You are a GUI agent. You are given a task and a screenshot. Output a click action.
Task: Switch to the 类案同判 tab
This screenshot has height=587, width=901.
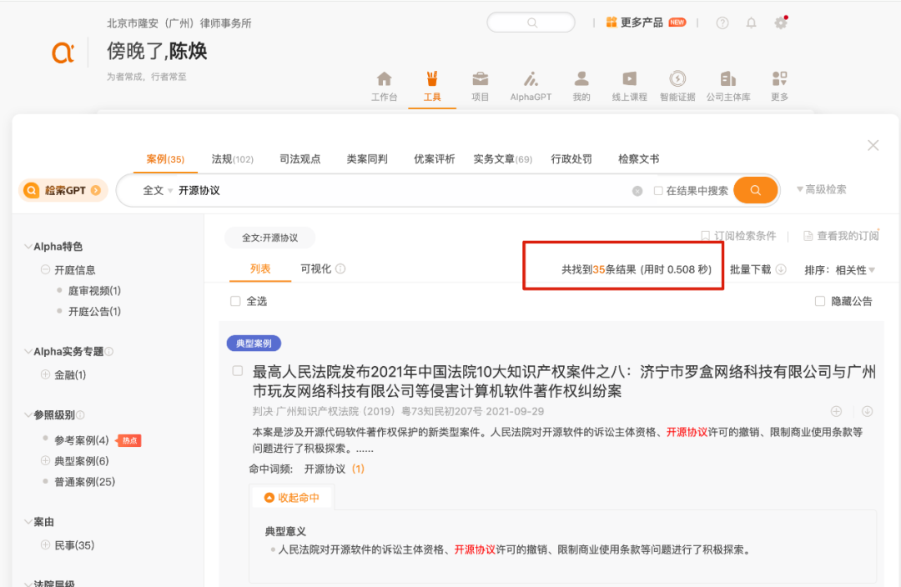(367, 159)
